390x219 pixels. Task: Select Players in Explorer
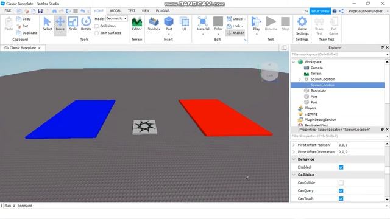pos(310,108)
